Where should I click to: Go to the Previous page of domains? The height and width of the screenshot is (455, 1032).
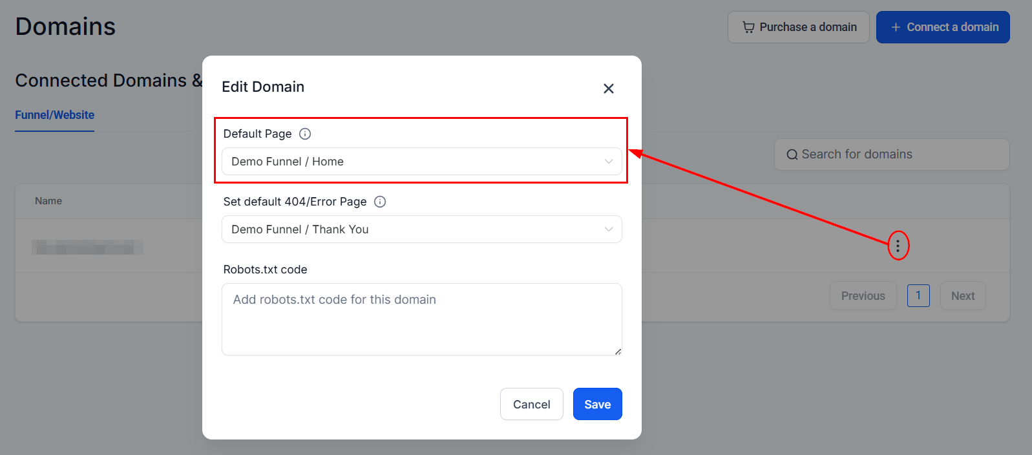863,295
